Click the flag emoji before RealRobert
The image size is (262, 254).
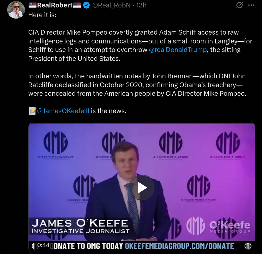33,5
